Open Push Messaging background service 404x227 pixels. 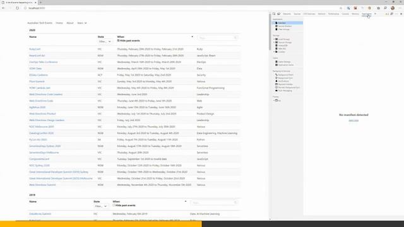[x=285, y=91]
